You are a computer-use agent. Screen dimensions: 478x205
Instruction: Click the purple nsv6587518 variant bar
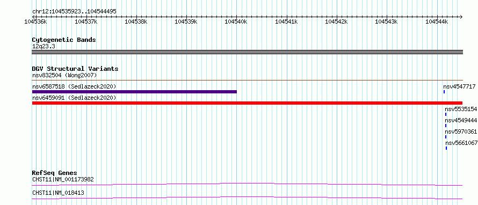click(x=134, y=92)
